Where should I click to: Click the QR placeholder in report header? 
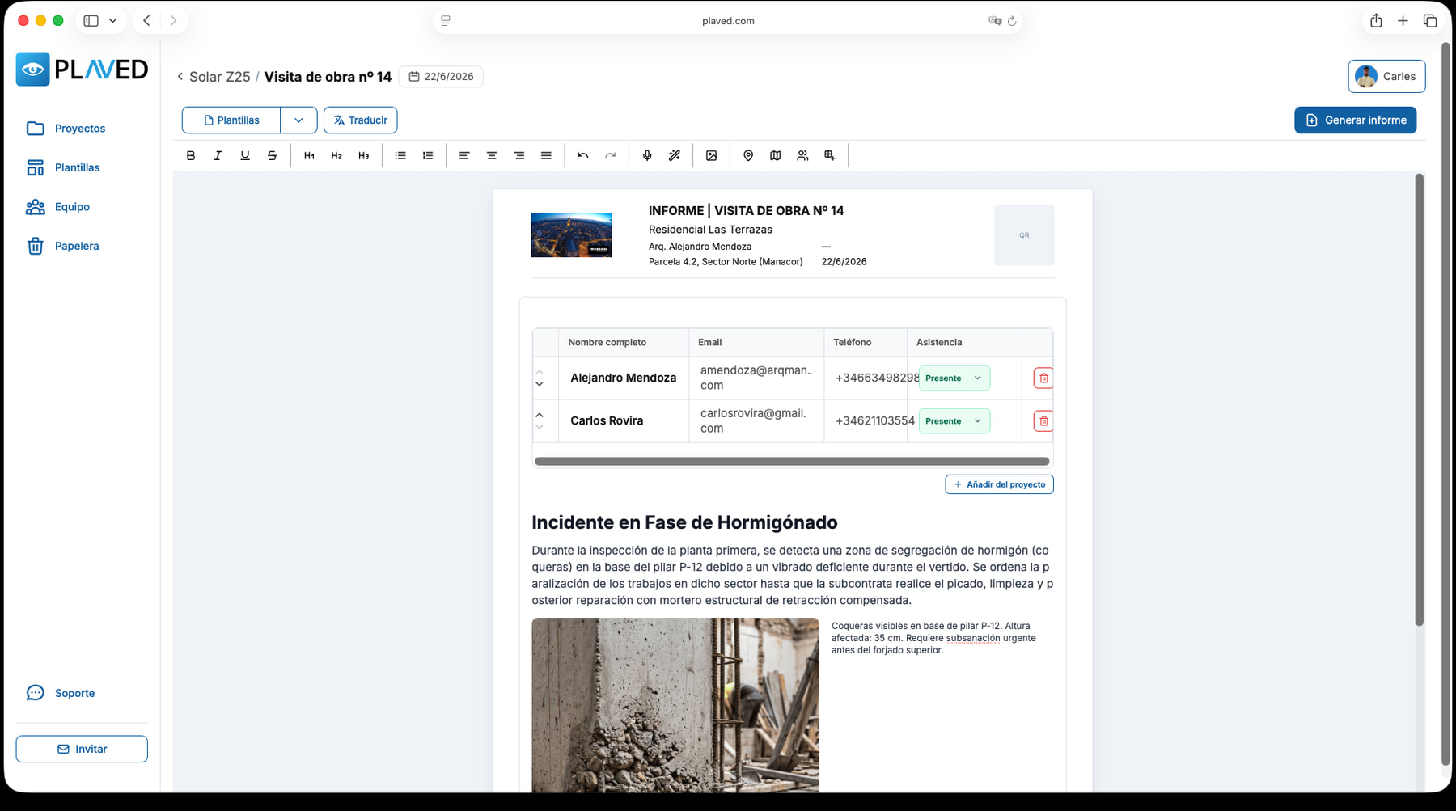1024,235
